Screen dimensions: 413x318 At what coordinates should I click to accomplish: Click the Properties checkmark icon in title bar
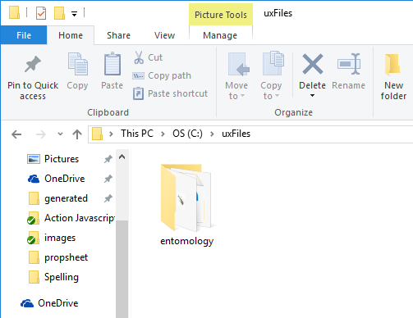(x=41, y=13)
